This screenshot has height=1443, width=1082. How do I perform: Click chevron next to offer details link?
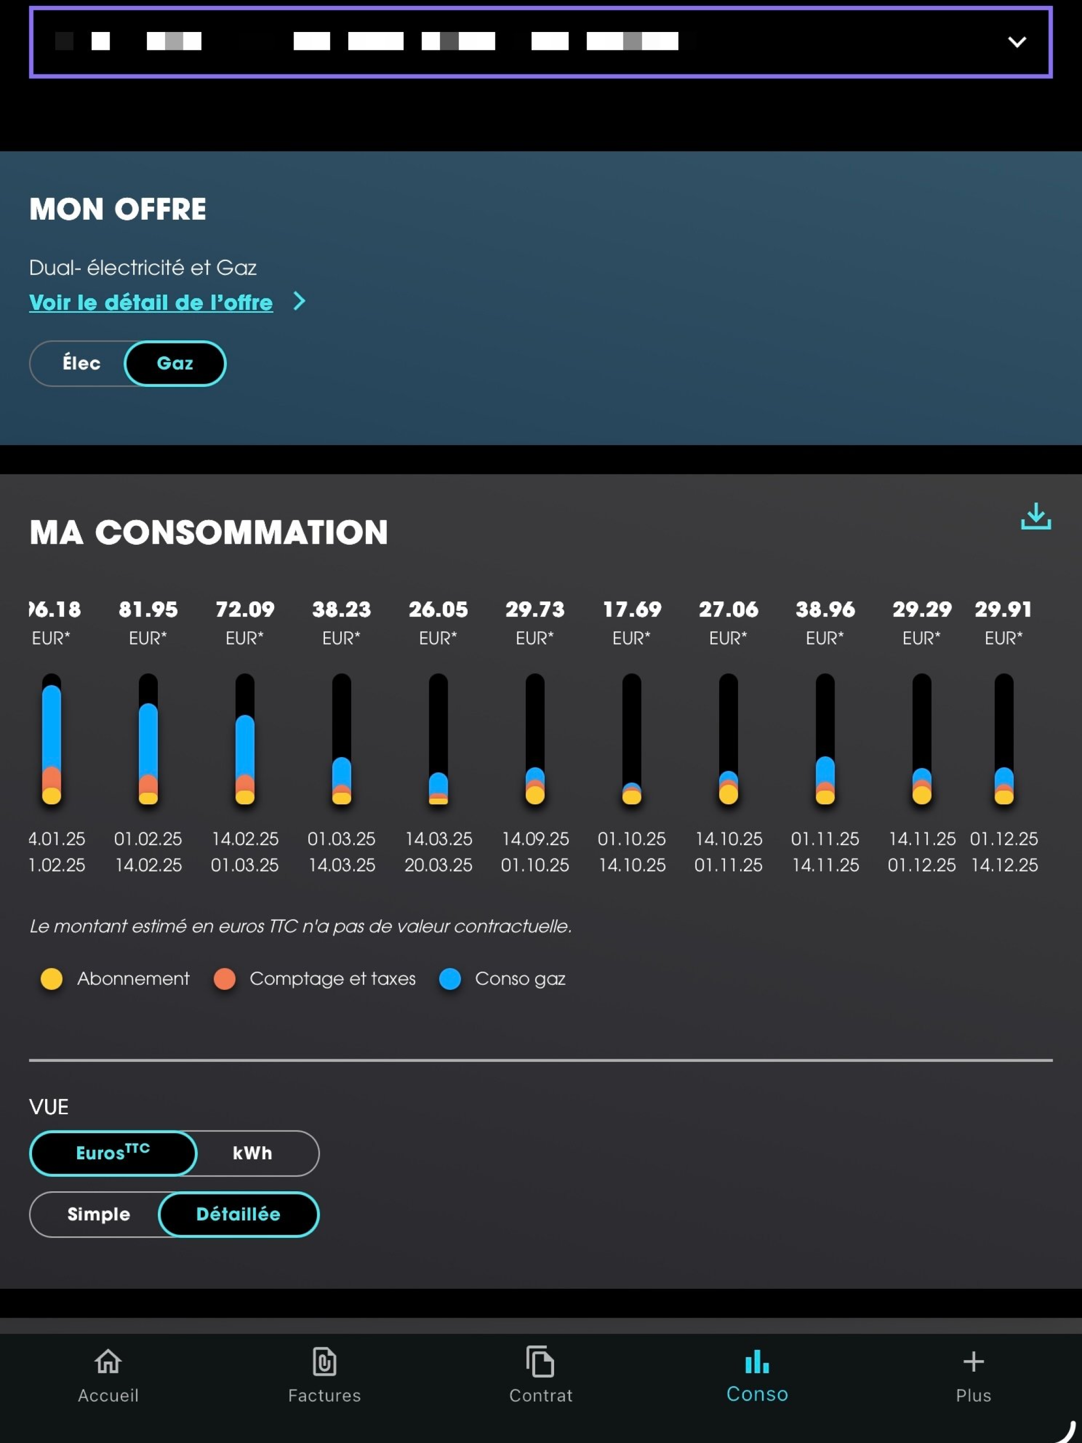click(299, 301)
